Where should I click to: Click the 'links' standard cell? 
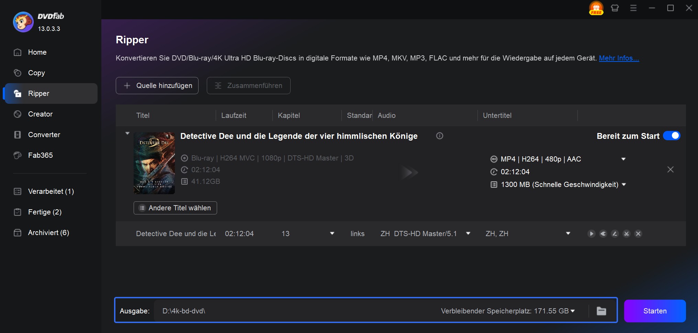click(358, 234)
